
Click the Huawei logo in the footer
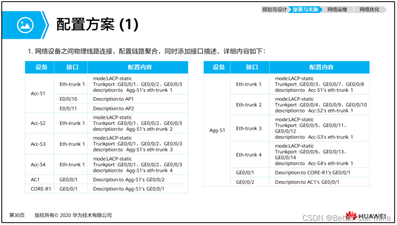coord(366,216)
